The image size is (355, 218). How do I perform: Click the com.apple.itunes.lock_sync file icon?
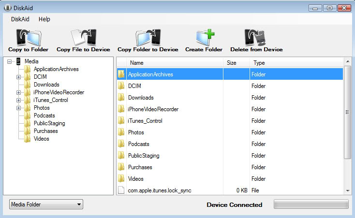coord(121,190)
